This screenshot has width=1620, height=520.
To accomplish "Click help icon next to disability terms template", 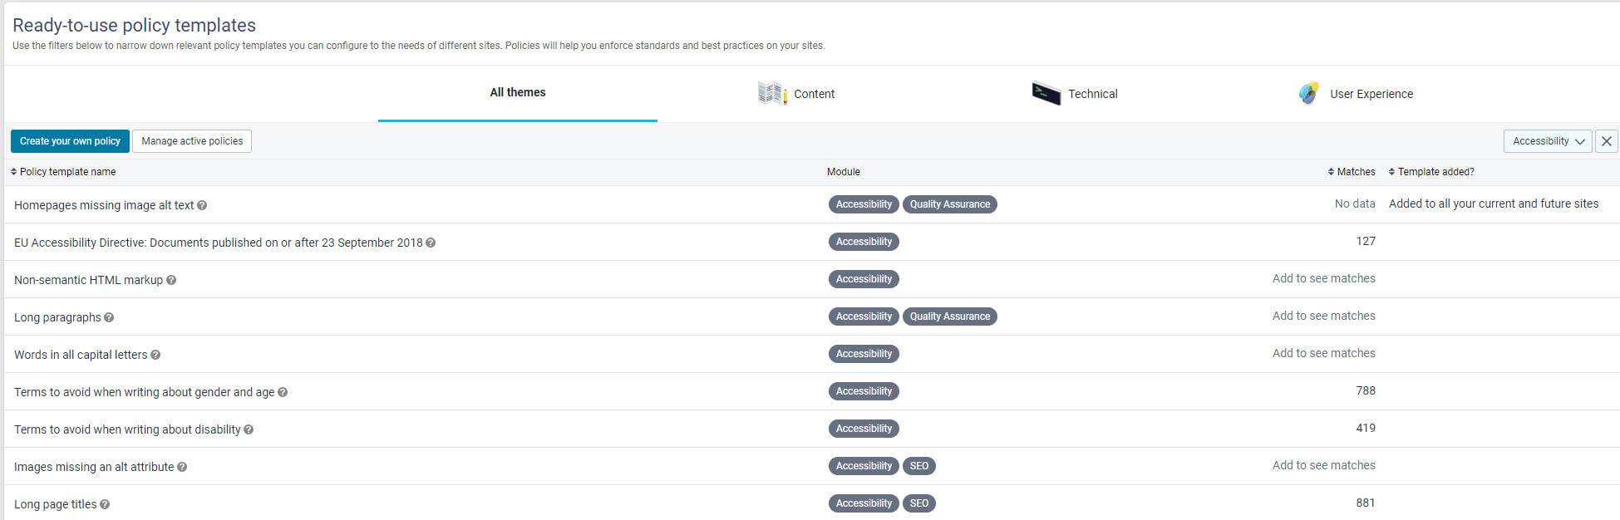I will [x=249, y=429].
